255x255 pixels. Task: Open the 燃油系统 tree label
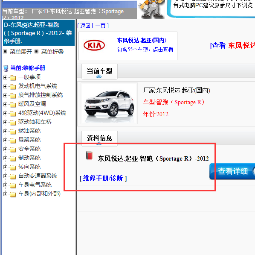(x=29, y=131)
